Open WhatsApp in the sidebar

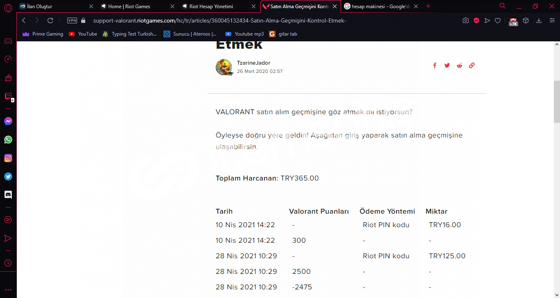(8, 140)
